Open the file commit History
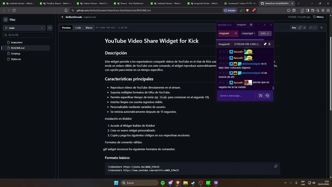This screenshot has width=332, height=187. (318, 17)
